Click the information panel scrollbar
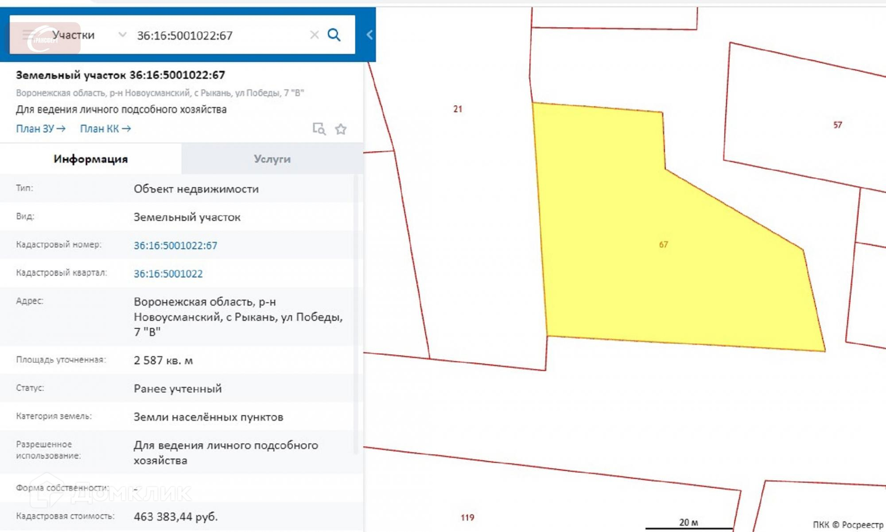The image size is (886, 532). click(356, 313)
